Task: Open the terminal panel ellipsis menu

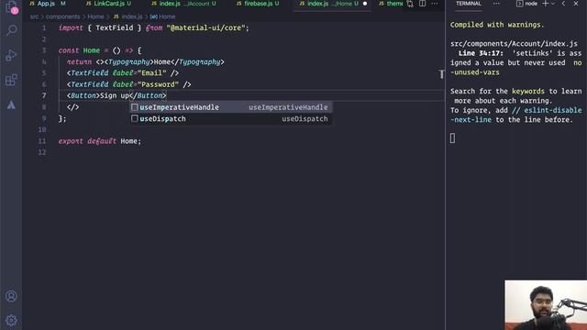Action: click(x=496, y=4)
